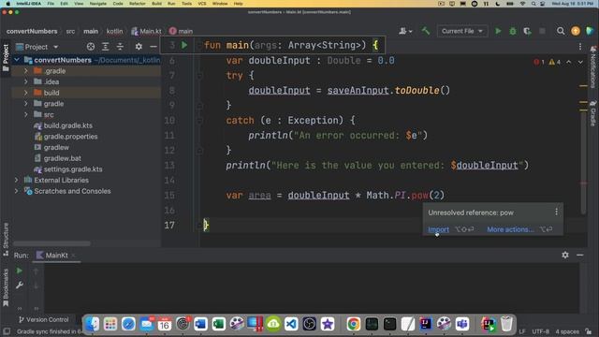Open Google Chrome from the Dock
Screen dimensions: 599x337
click(354, 324)
